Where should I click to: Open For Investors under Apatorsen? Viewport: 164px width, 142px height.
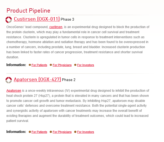point(85,132)
